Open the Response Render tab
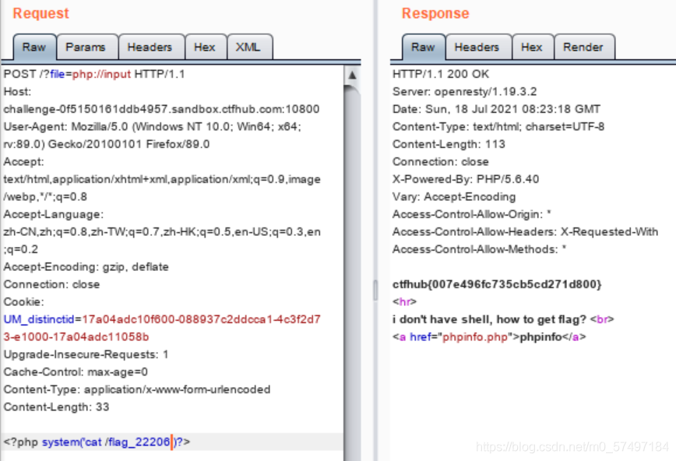676x461 pixels. [584, 47]
